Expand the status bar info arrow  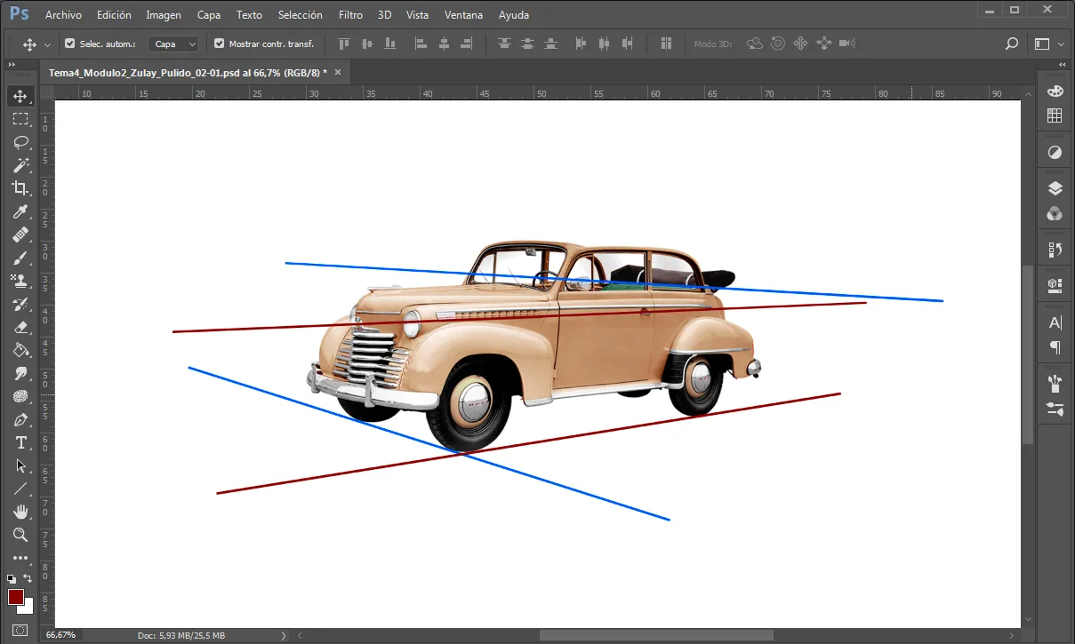tap(284, 635)
